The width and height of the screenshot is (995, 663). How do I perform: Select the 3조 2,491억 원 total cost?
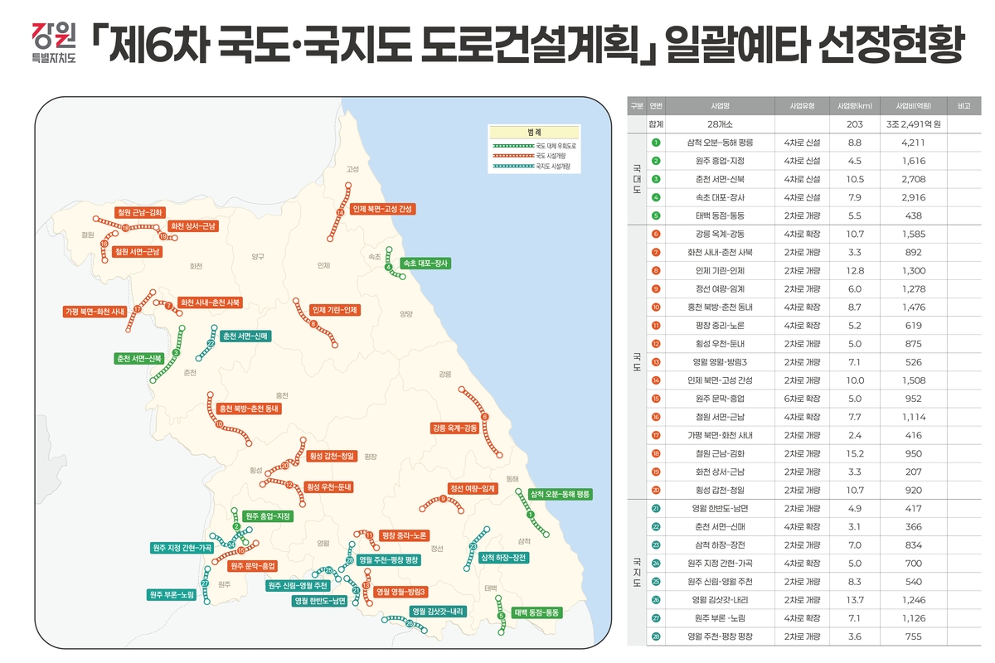913,124
